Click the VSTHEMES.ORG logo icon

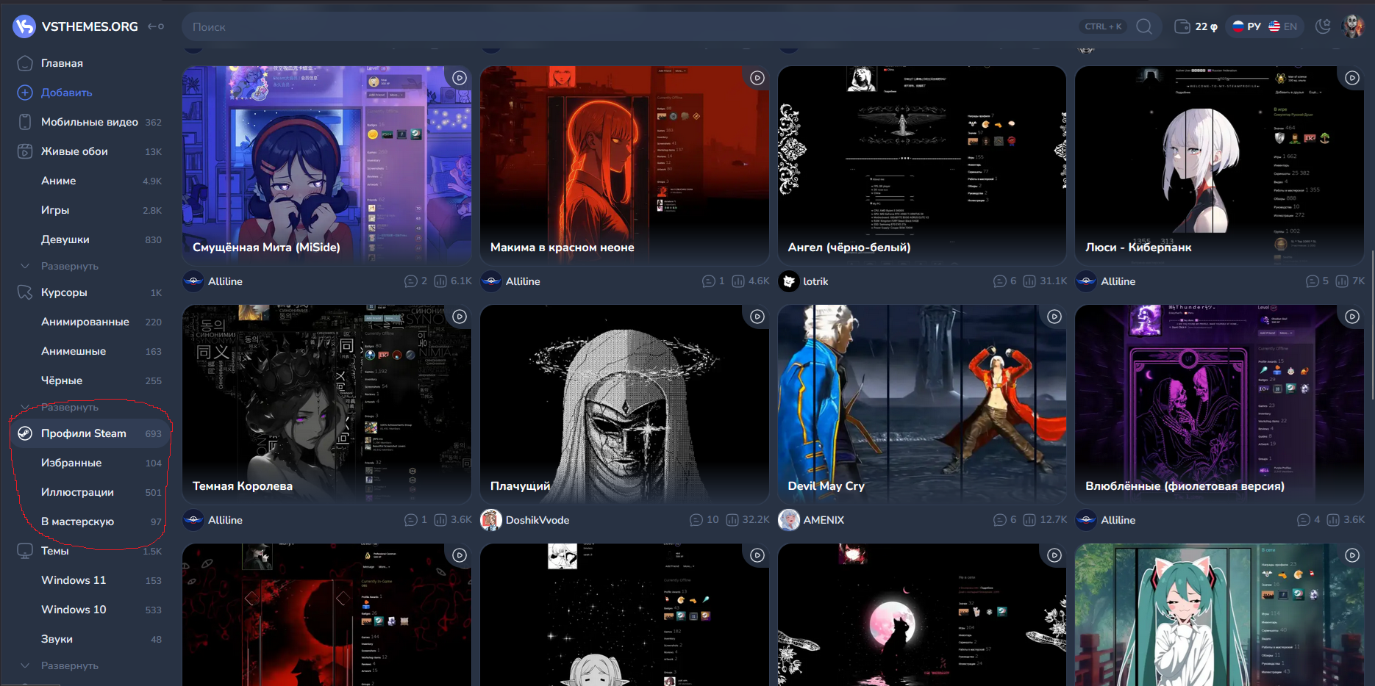24,26
